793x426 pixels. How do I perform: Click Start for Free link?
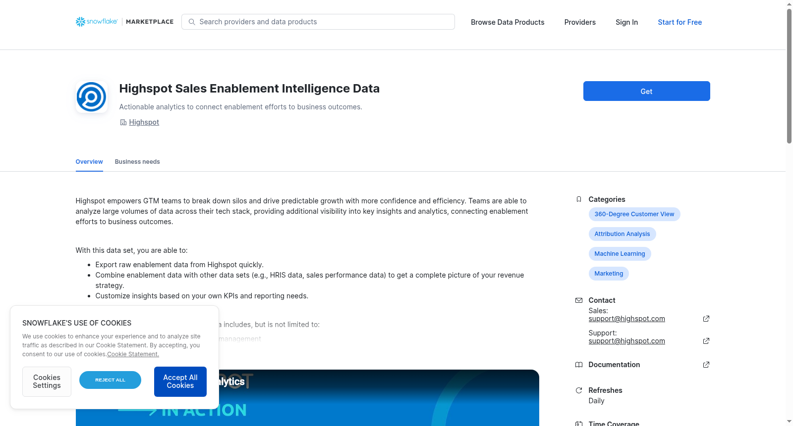(x=680, y=22)
